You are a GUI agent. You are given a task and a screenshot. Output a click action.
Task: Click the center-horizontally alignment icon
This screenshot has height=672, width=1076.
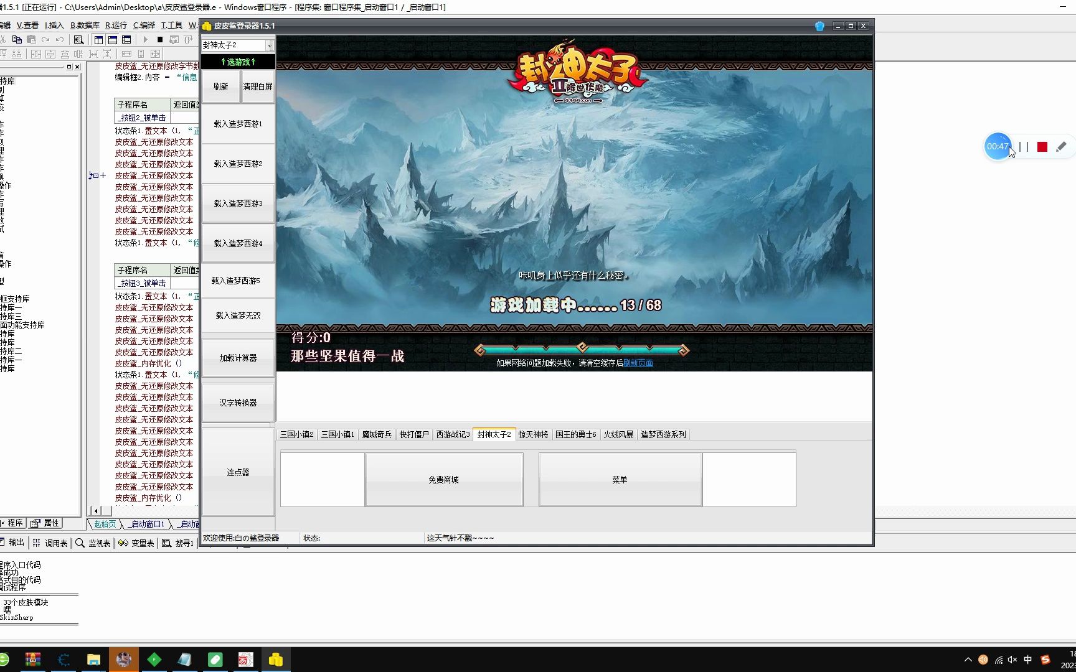pyautogui.click(x=36, y=54)
